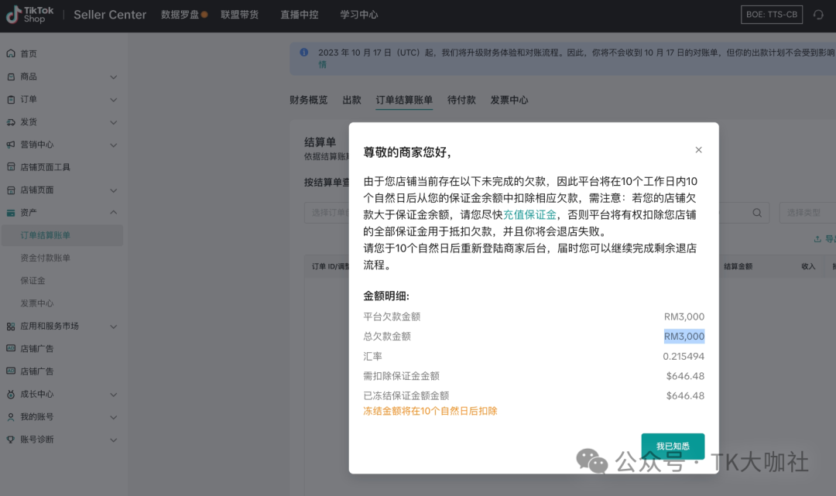836x496 pixels.
Task: Select 保证金 in the sidebar
Action: coord(33,281)
